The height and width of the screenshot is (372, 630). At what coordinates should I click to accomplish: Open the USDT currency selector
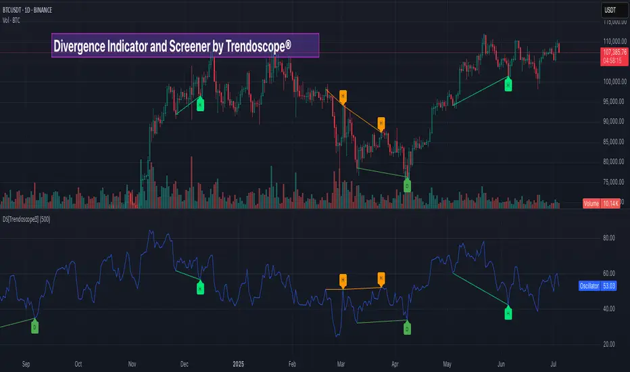[x=613, y=10]
